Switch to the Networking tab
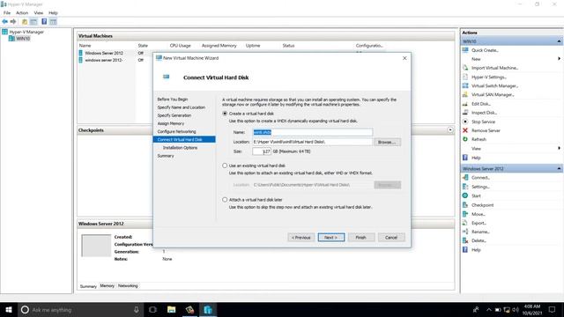 click(128, 285)
